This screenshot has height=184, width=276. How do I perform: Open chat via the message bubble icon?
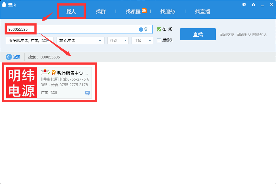pos(88,93)
